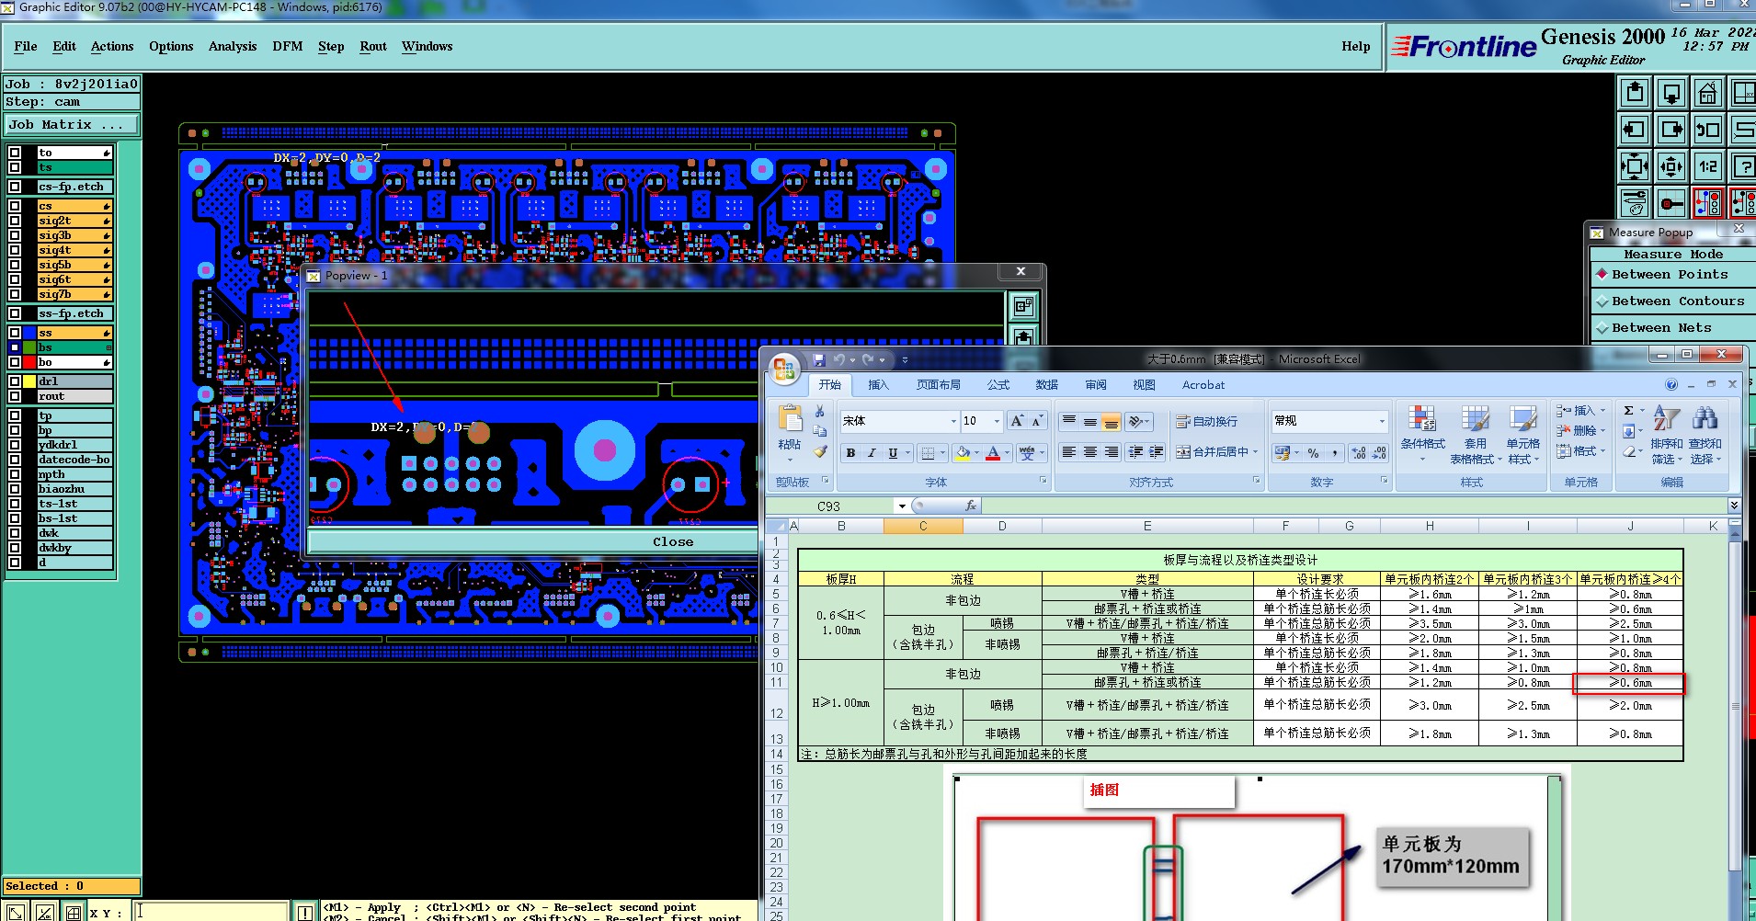Select Between Nets measure mode

1670,327
